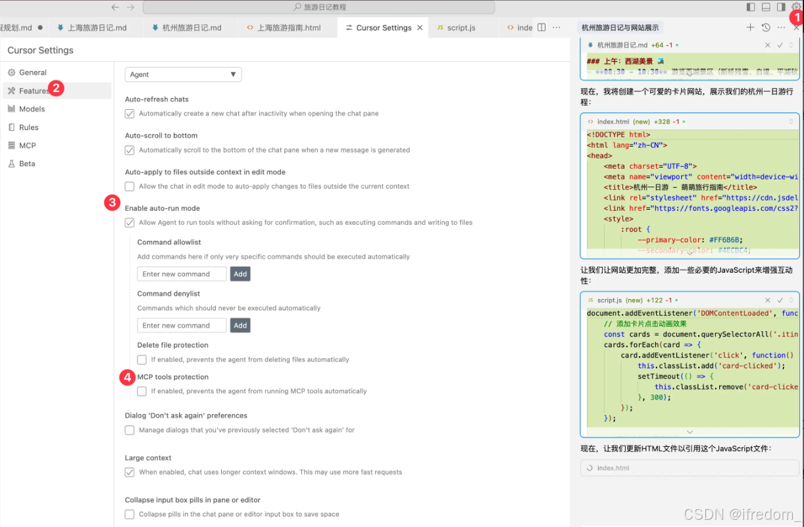Focus the Command allowlist input field
This screenshot has height=527, width=804.
(x=182, y=274)
